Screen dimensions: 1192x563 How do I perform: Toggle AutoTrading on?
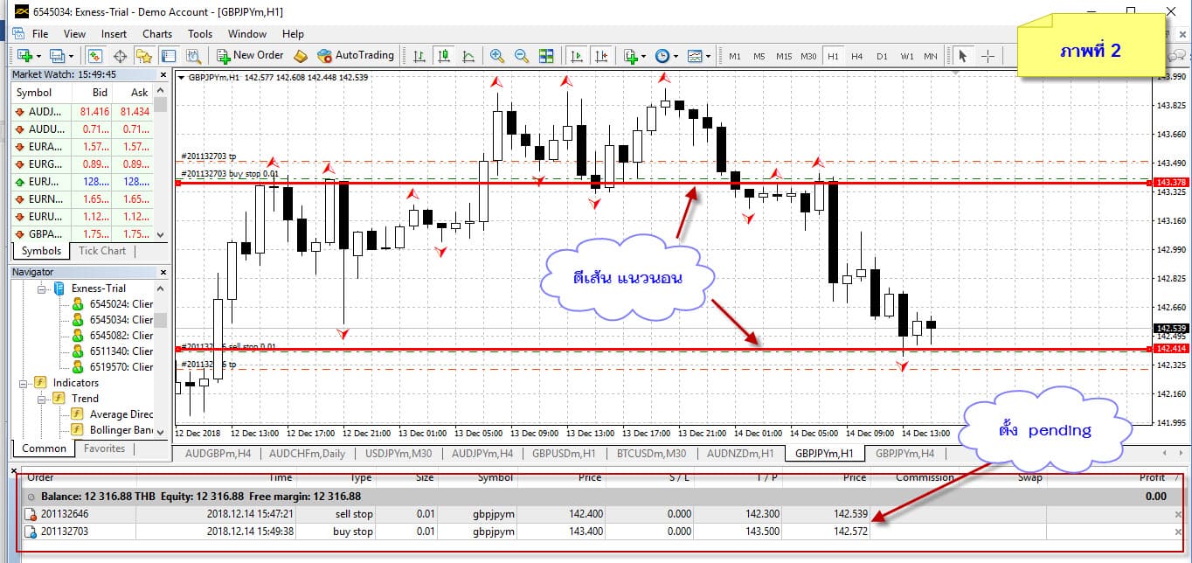[x=355, y=56]
